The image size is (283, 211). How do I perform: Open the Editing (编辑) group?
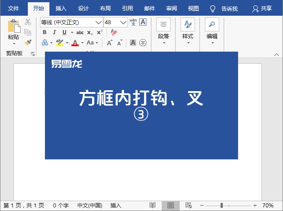[212, 31]
